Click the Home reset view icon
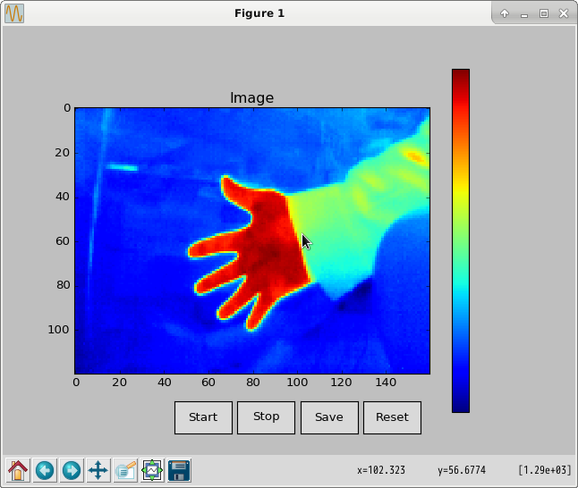 (18, 469)
